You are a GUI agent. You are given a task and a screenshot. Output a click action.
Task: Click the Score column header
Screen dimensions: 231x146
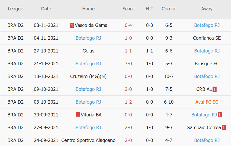128,9
